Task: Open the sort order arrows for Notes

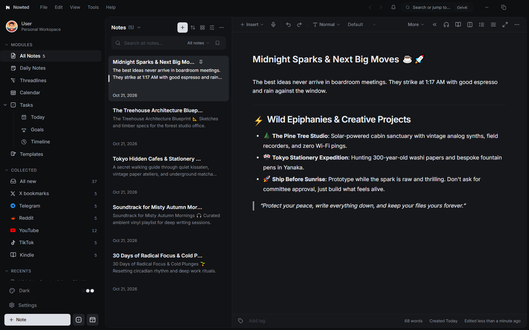Action: (193, 27)
